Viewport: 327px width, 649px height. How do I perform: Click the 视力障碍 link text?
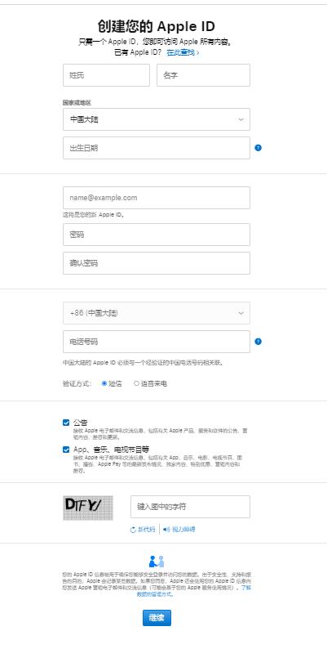coord(183,530)
